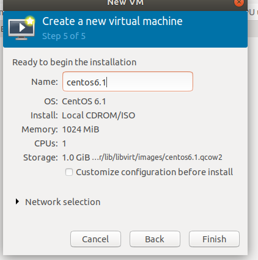
Task: Click the 'Create a new virtual machine' heading
Action: pos(112,21)
